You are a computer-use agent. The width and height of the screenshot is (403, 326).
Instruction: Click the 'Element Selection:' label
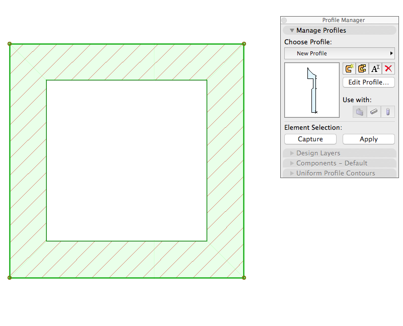point(313,127)
